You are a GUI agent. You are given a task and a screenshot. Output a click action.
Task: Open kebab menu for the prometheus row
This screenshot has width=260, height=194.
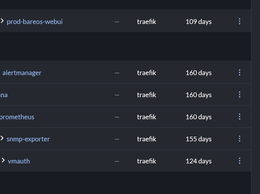(x=239, y=117)
